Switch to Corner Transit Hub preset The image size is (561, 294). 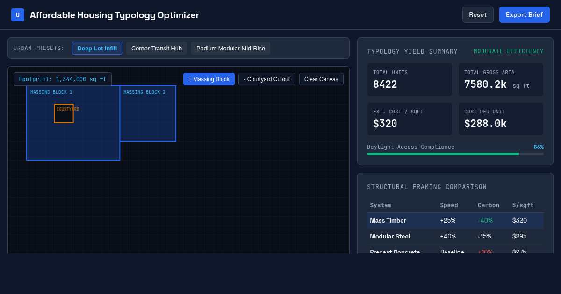pos(157,48)
